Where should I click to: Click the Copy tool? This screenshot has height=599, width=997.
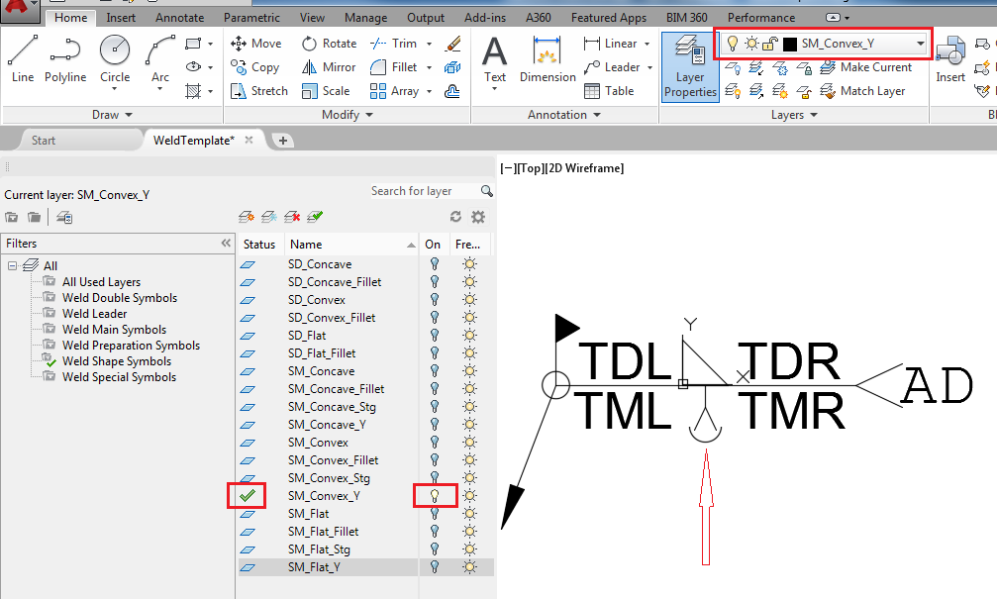tap(254, 66)
